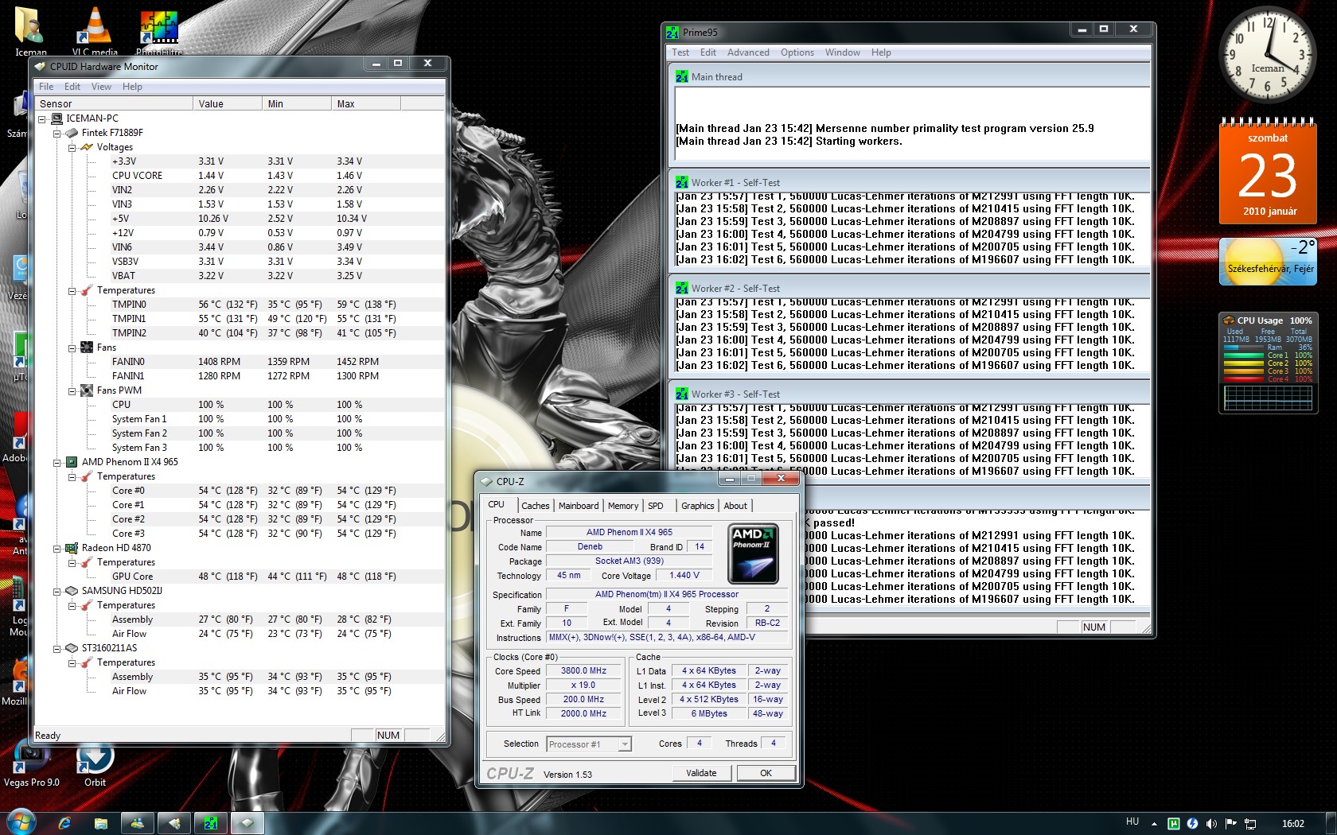1337x835 pixels.
Task: Collapse the AMD Phenom II X4 965 node
Action: (x=57, y=462)
